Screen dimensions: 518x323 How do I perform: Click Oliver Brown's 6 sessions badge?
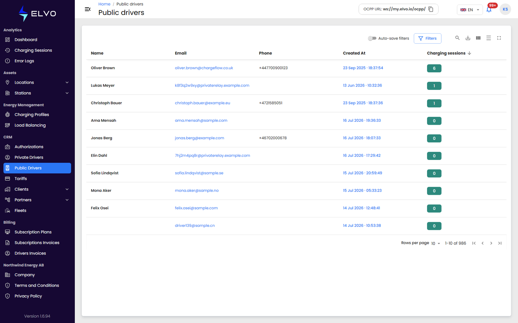[434, 68]
